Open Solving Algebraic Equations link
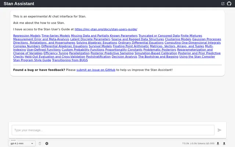 97,43
